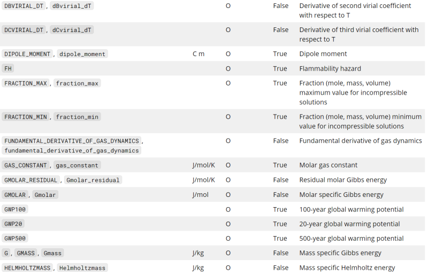
Task: Click the 'Molar gas constant' description text
Action: [328, 165]
